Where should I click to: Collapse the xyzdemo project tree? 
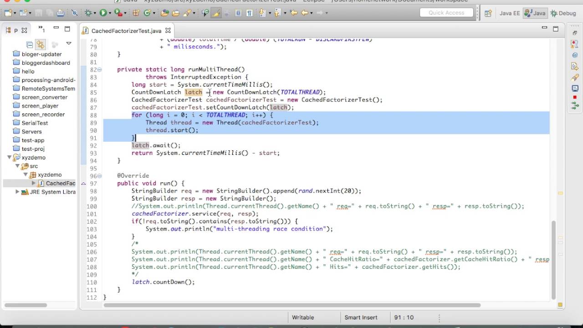[x=9, y=158]
